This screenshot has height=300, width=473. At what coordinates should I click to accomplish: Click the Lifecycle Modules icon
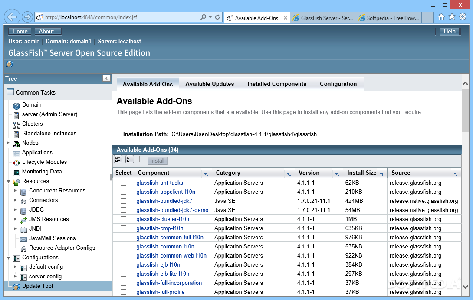coord(16,163)
